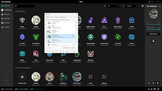This screenshot has height=91, width=162.
Task: Click the voice search input field
Action: tap(25, 6)
